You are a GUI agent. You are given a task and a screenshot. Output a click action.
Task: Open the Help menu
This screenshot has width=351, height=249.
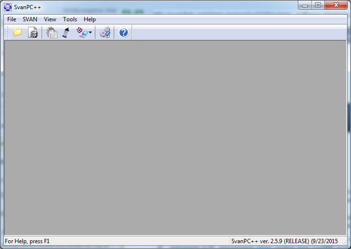coord(90,19)
